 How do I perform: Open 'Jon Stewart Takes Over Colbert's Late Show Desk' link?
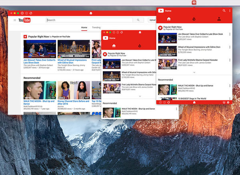tap(40, 61)
